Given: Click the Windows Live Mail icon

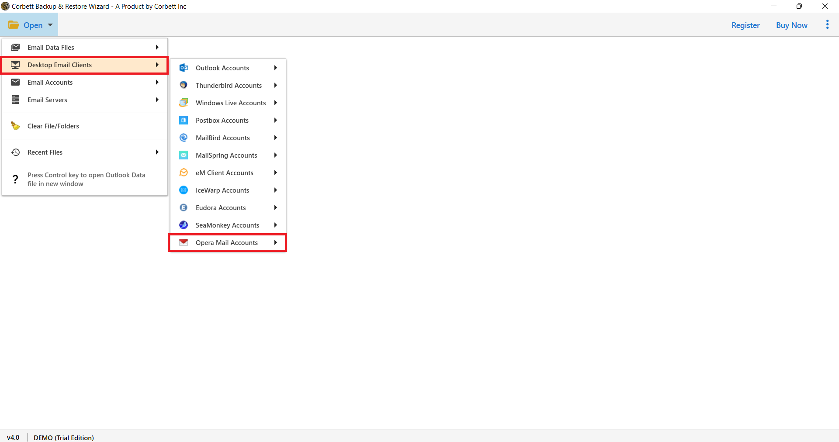Looking at the screenshot, I should [x=184, y=103].
